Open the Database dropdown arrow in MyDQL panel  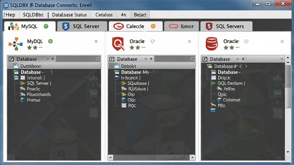coord(48,59)
